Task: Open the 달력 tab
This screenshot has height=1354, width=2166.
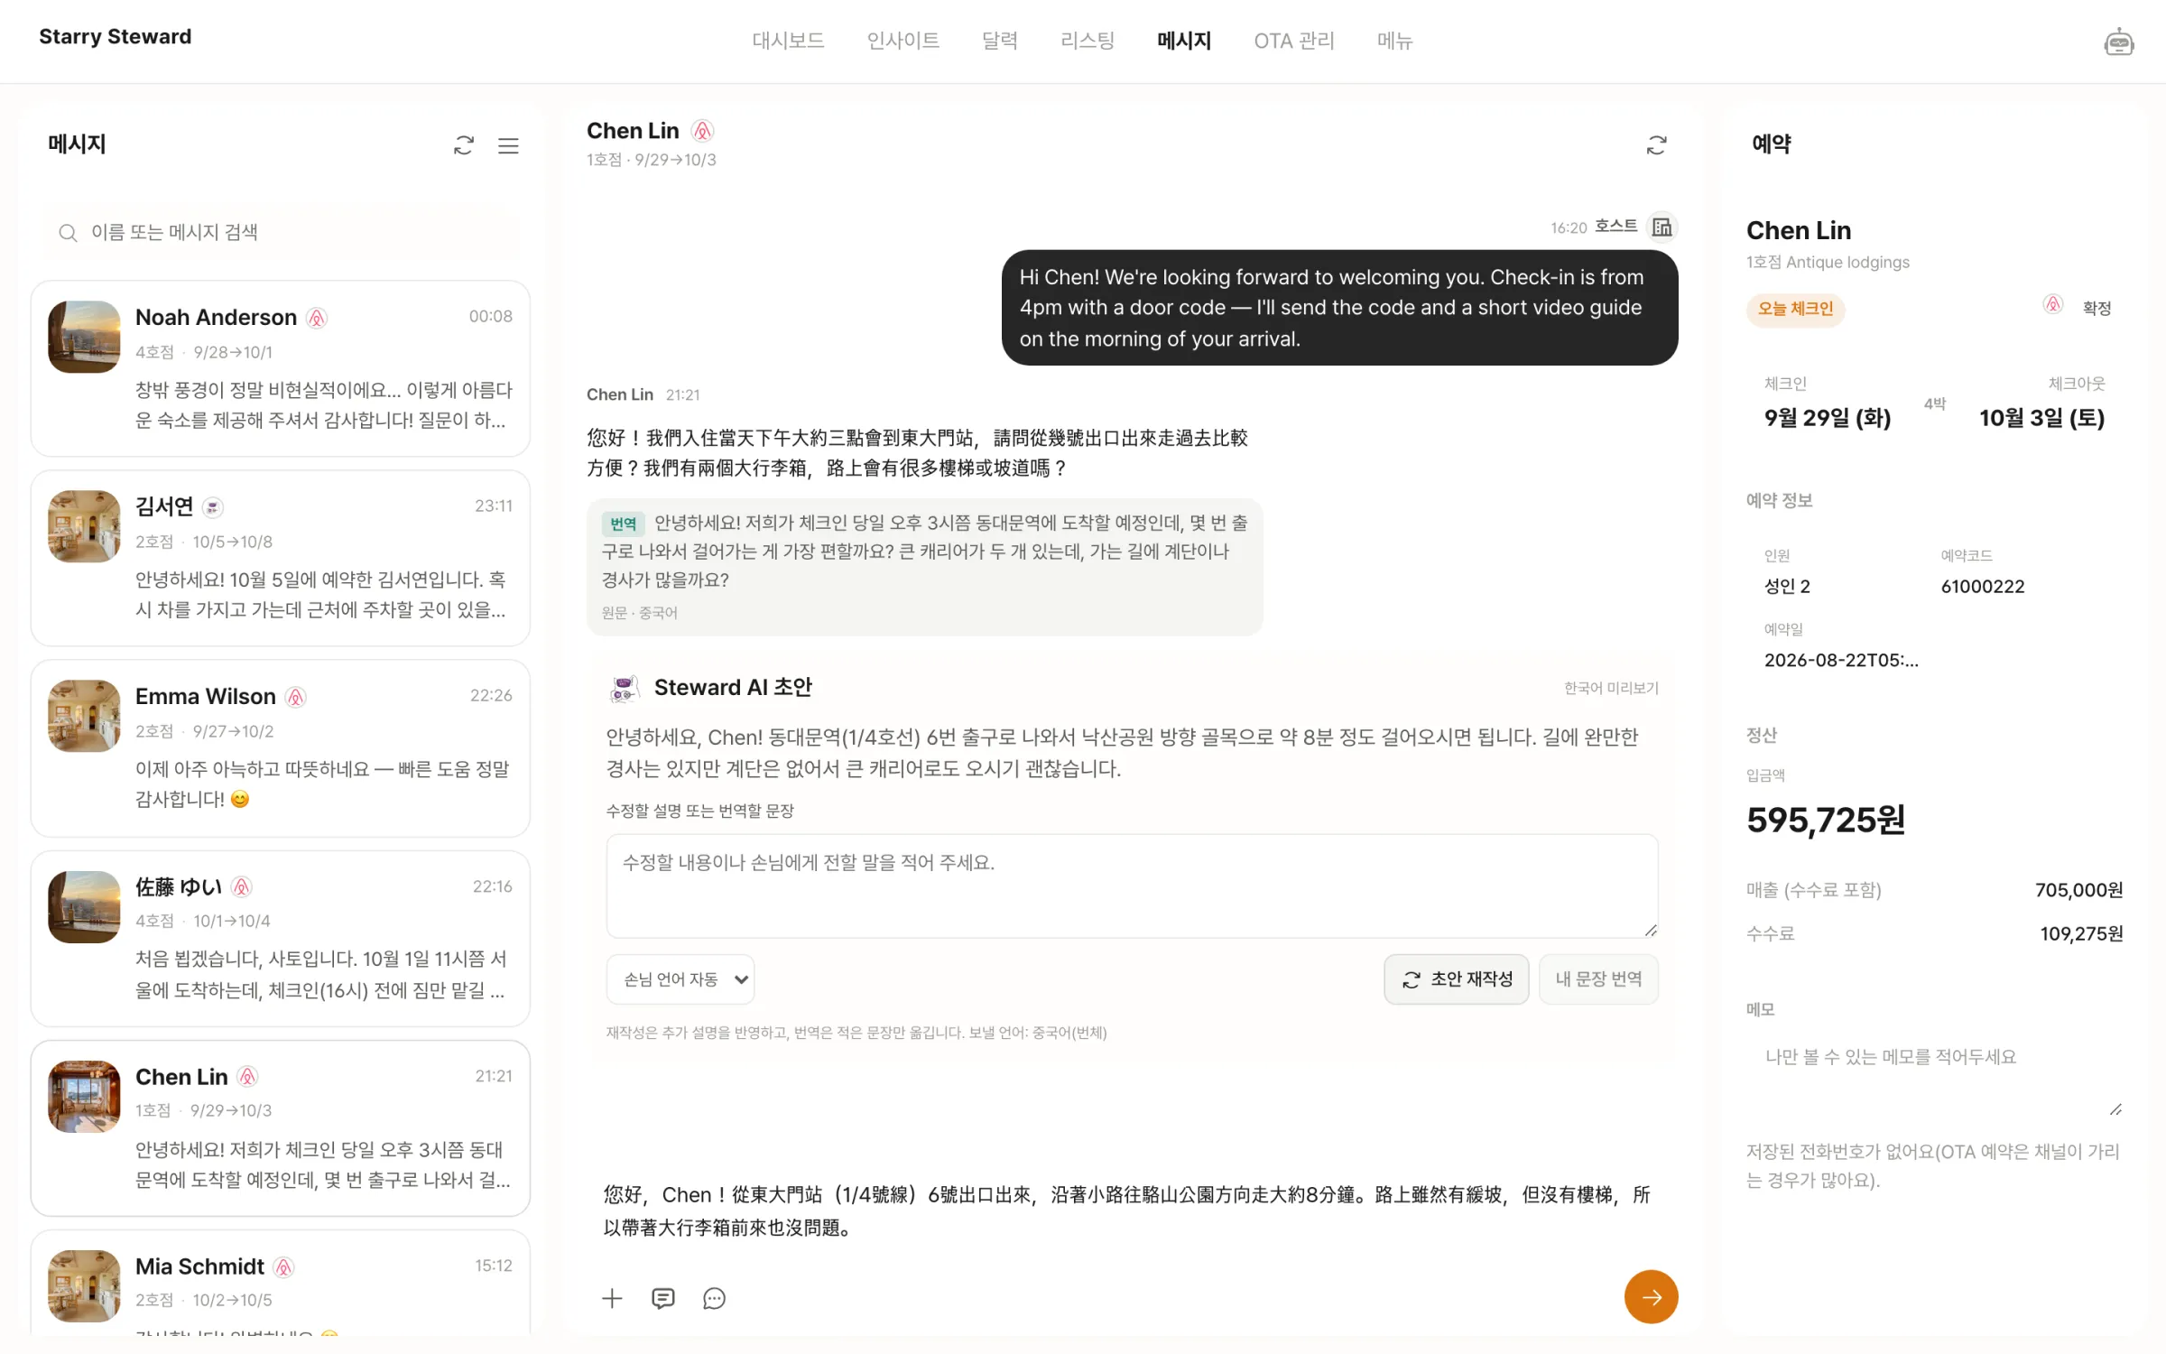Action: 999,41
